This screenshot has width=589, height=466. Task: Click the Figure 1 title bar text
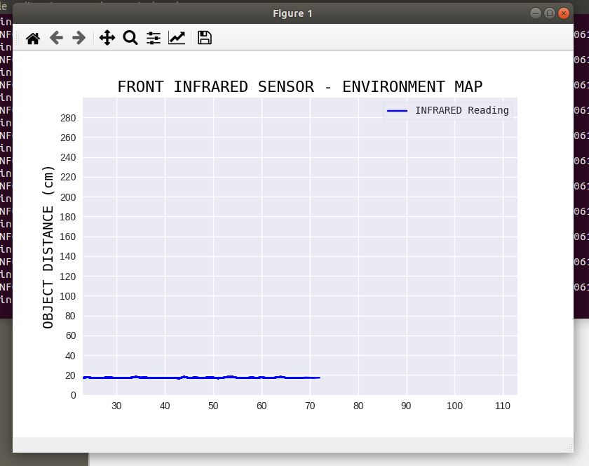coord(292,13)
